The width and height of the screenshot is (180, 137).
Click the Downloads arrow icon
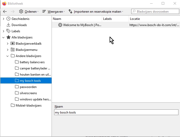9,25
